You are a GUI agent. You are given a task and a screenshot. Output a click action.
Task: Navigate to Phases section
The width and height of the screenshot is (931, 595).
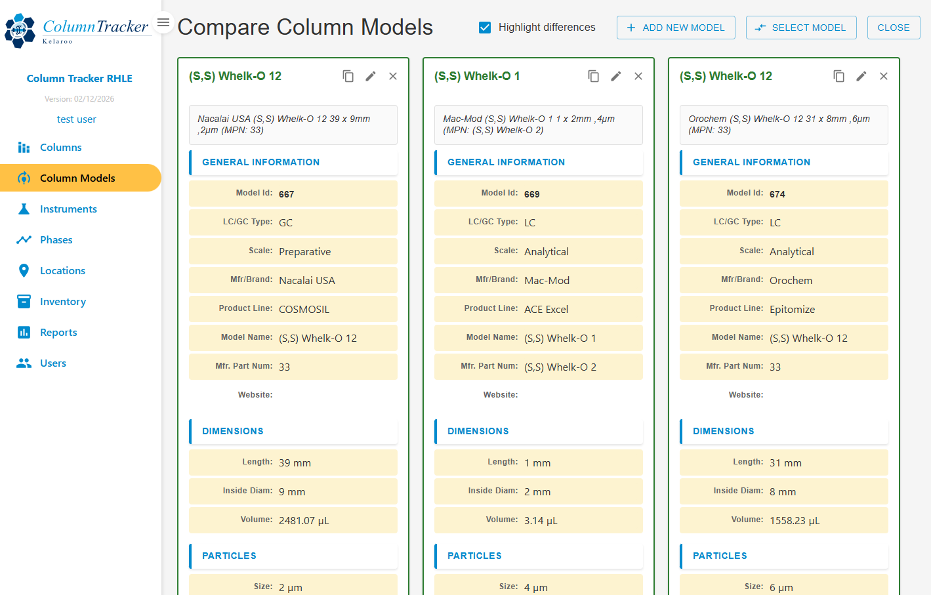point(56,240)
